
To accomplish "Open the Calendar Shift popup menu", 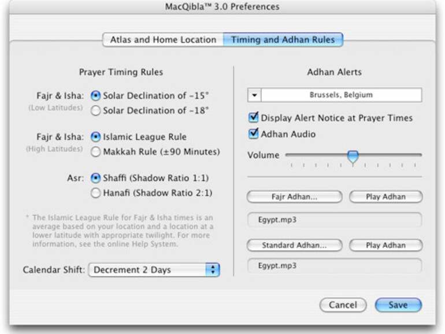I will [x=154, y=270].
